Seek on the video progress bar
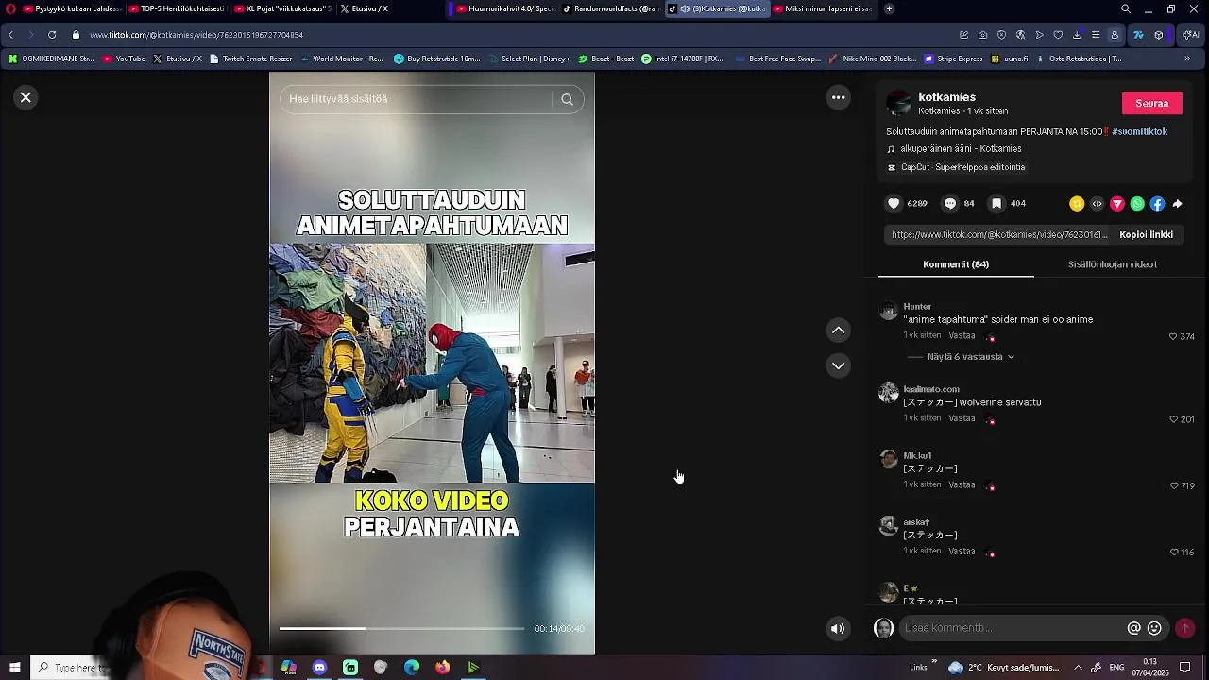The height and width of the screenshot is (680, 1209). tap(401, 628)
